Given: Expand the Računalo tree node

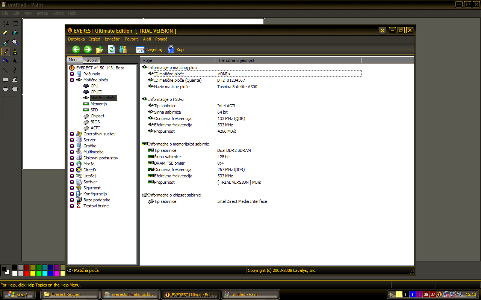Looking at the screenshot, I should coord(72,74).
